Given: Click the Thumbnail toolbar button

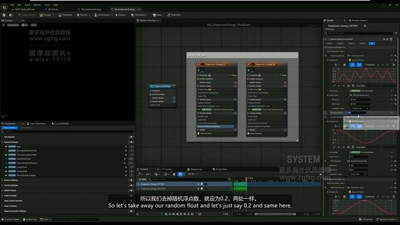Looking at the screenshot, I should click(65, 15).
